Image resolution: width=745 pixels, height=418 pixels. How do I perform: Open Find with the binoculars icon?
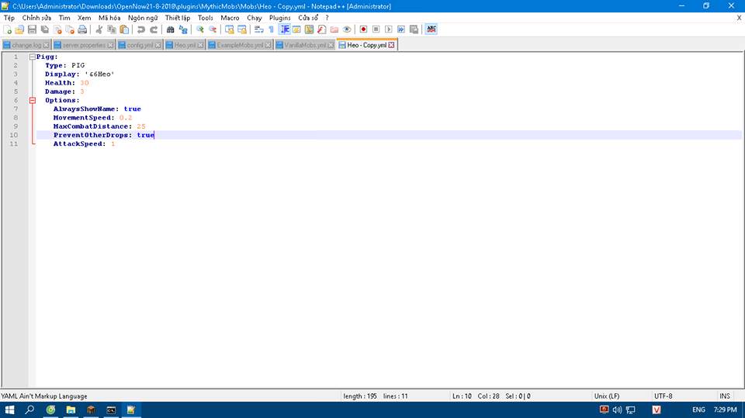click(x=171, y=29)
